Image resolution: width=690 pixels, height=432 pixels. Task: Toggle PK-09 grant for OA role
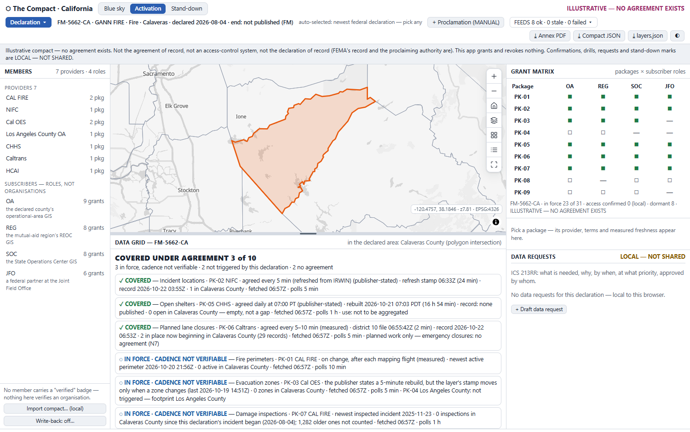click(x=570, y=193)
